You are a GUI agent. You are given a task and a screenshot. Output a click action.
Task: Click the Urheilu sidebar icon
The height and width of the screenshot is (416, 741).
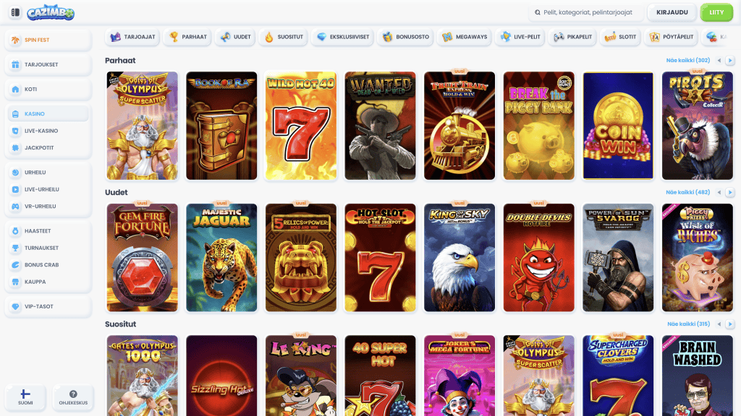pos(16,172)
